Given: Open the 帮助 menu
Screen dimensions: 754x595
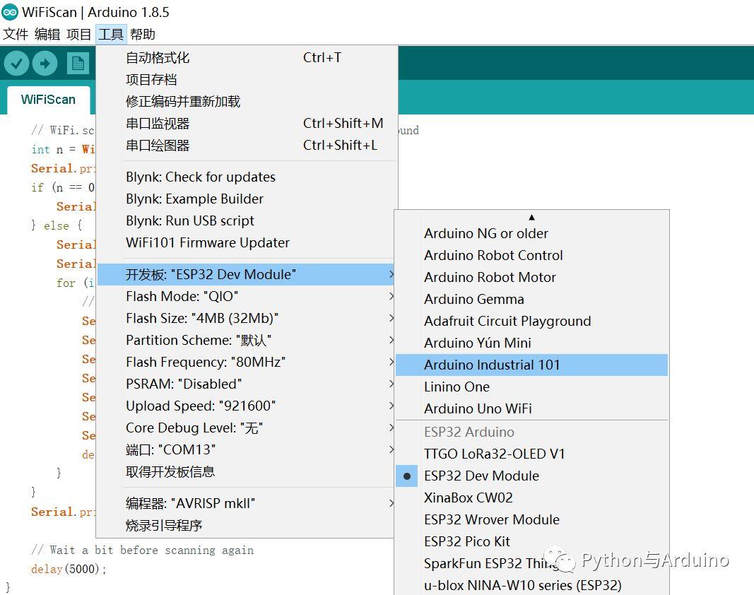Looking at the screenshot, I should 142,34.
